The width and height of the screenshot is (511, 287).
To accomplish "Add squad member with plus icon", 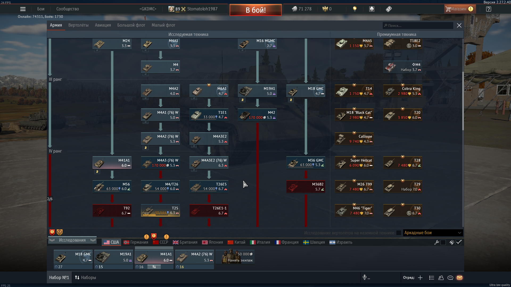I will [x=420, y=278].
